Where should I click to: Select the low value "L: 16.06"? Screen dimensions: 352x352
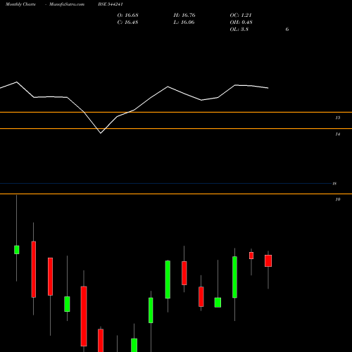point(184,23)
